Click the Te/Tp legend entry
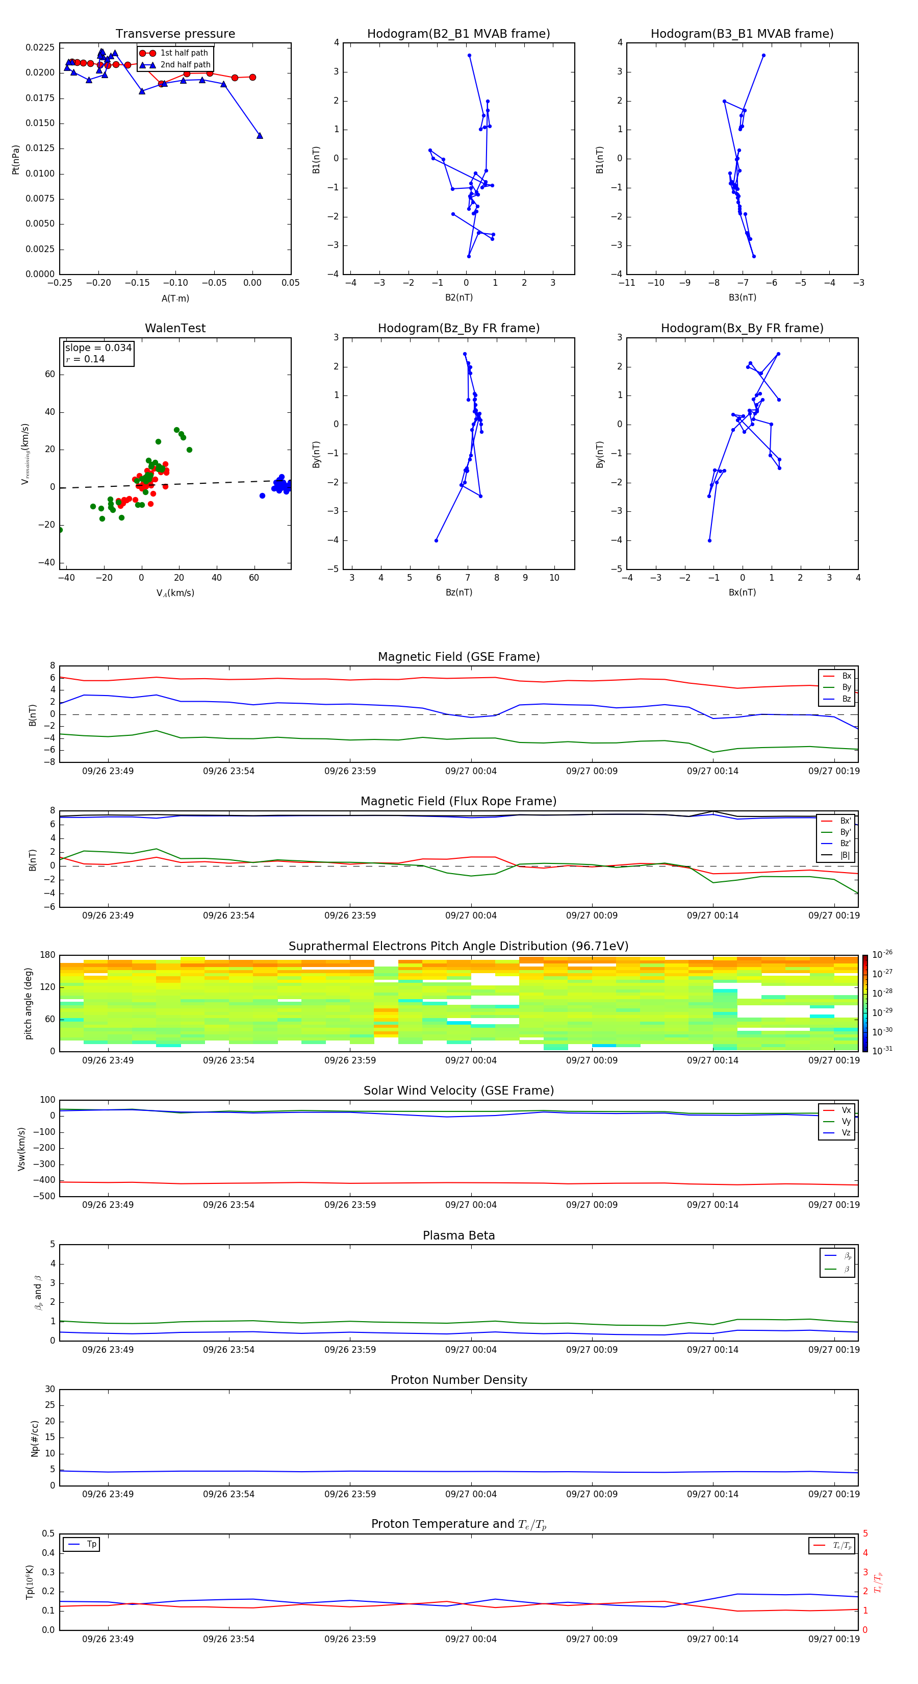918x1684 pixels. (832, 1545)
